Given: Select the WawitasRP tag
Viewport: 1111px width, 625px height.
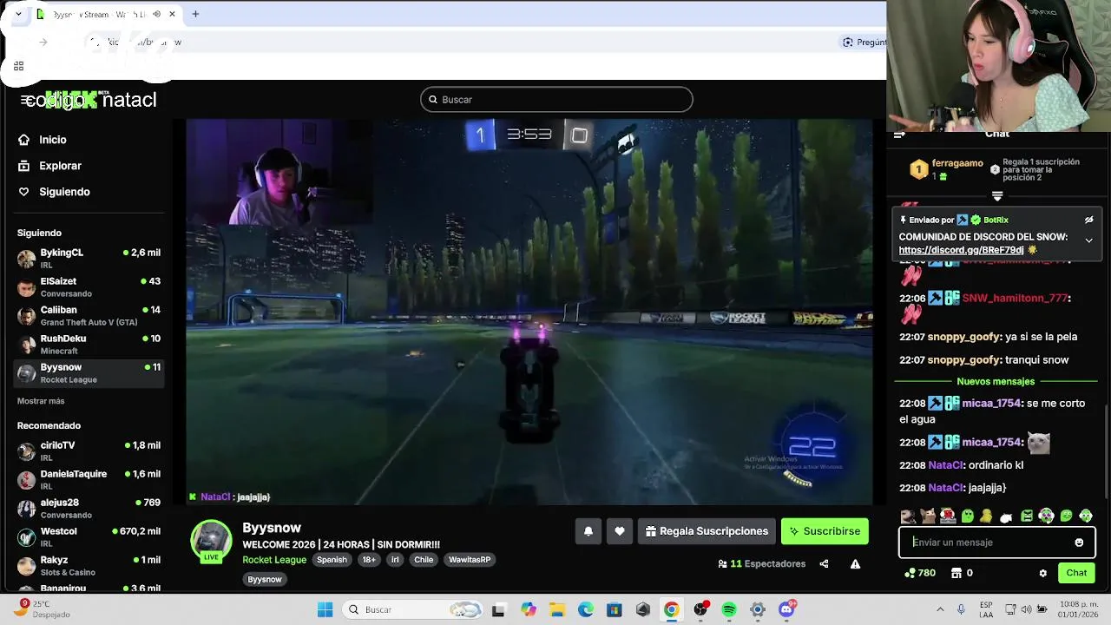Looking at the screenshot, I should point(470,560).
